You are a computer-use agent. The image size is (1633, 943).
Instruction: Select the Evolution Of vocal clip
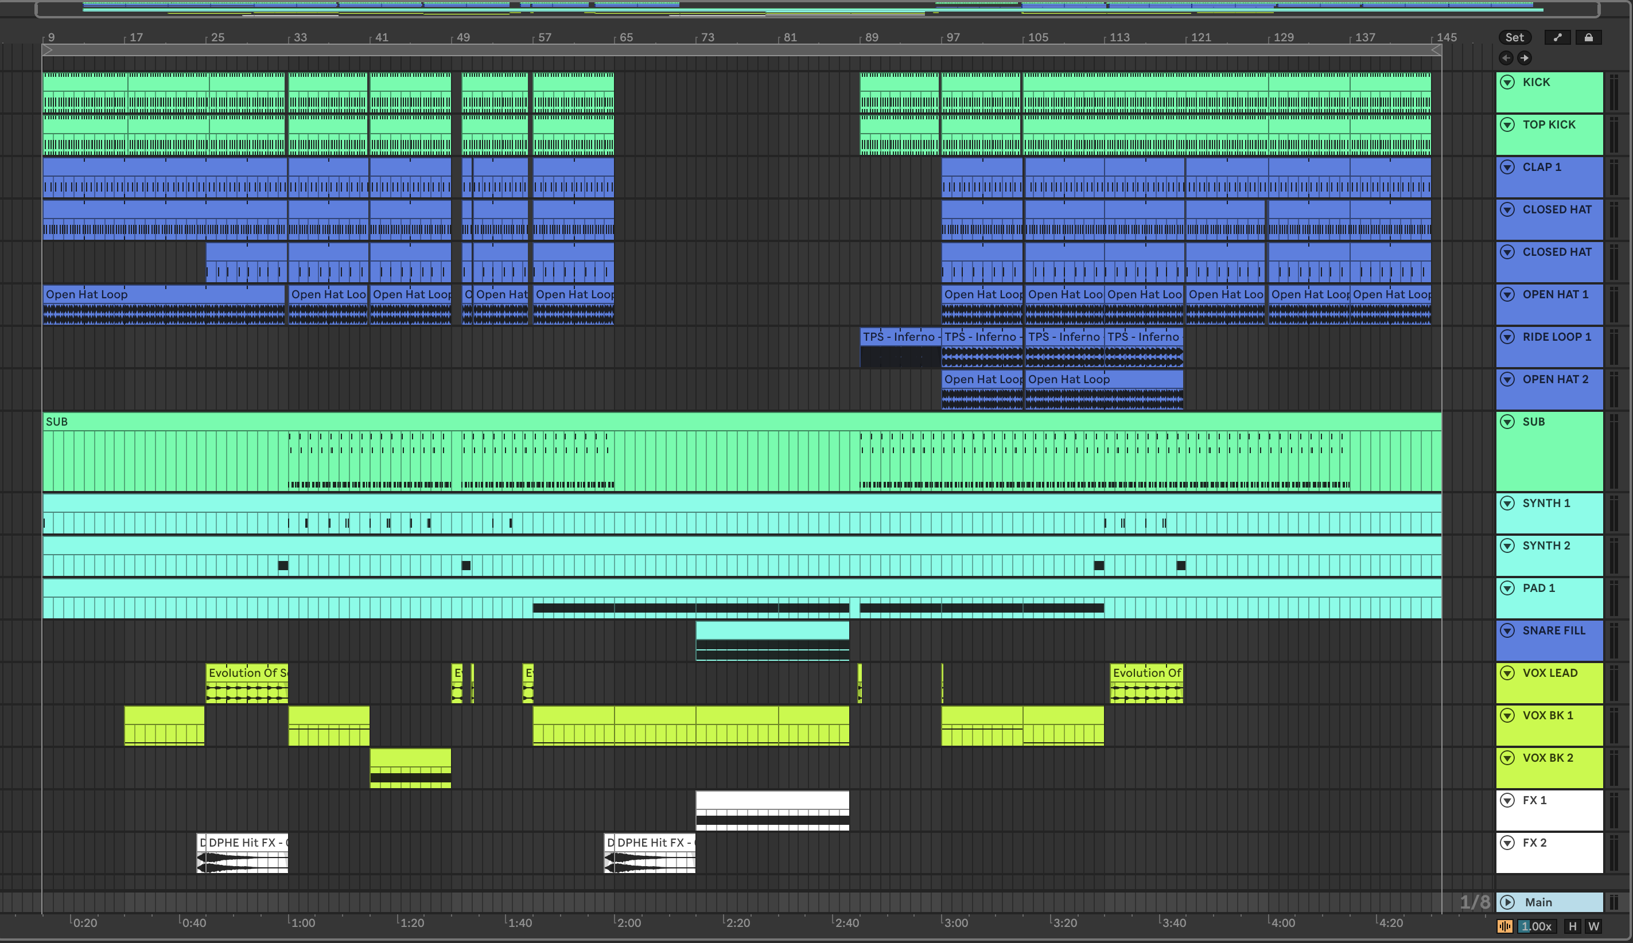click(1146, 673)
